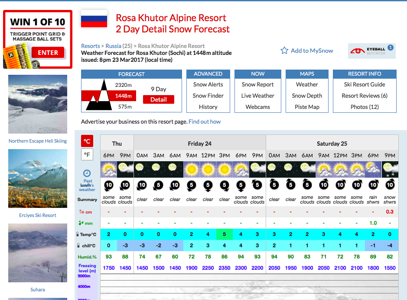407x300 pixels.
Task: Click Friday 12PM sunny weather icon
Action: click(208, 169)
